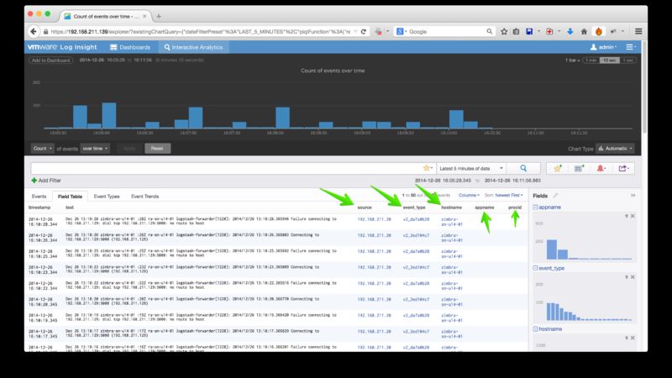Open the Columns dropdown

(469, 195)
